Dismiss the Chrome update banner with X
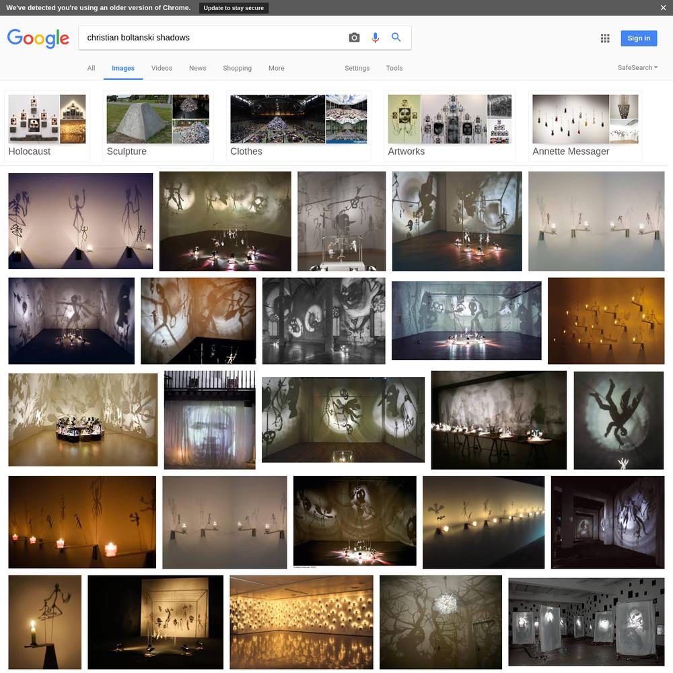 663,7
